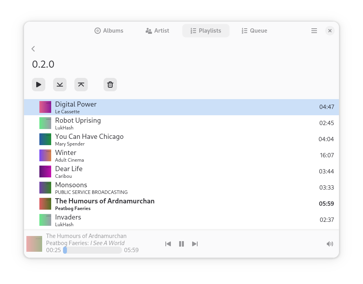This screenshot has height=284, width=363.
Task: Switch to the Albums tab
Action: coord(109,31)
